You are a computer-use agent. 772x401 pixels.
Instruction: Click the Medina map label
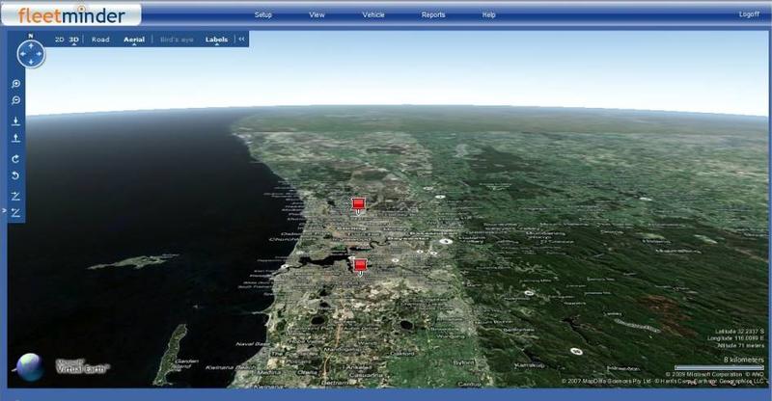point(269,372)
